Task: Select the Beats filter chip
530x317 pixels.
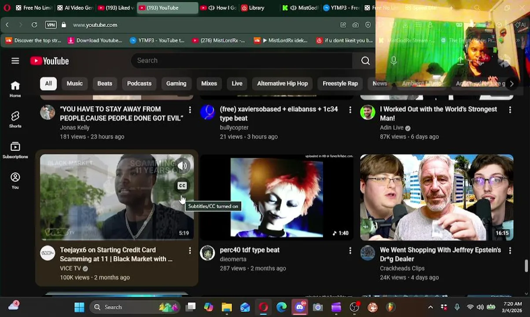Action: [105, 84]
